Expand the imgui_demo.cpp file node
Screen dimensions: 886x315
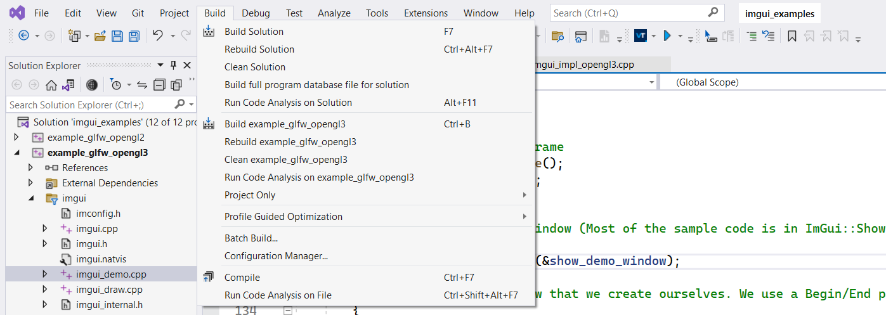[44, 274]
